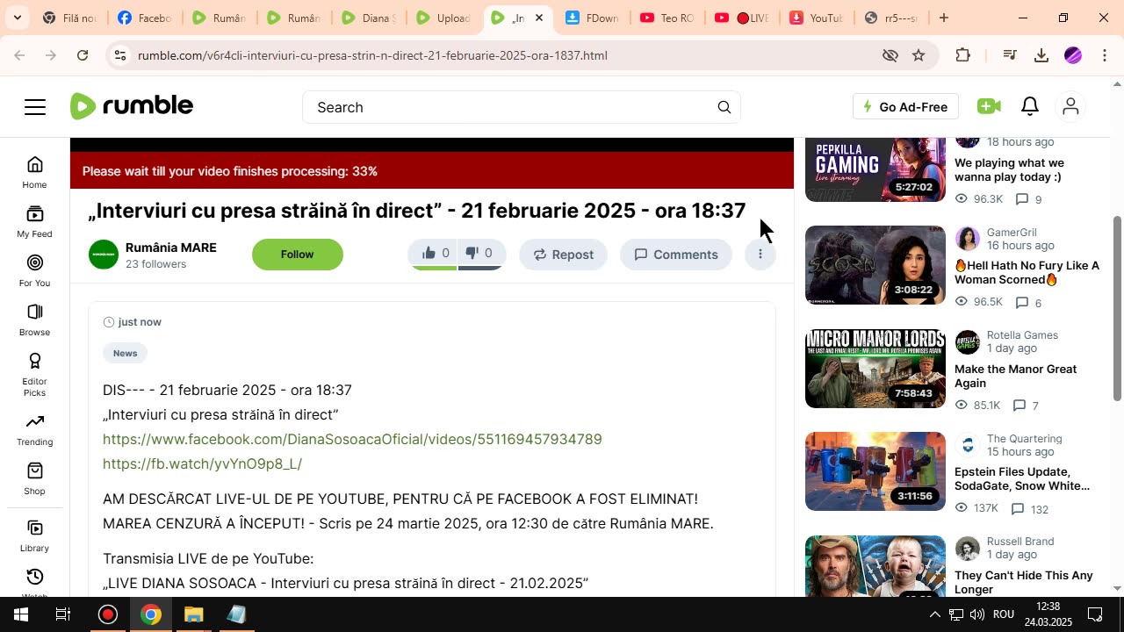Open the România MARE channel avatar

tap(104, 255)
